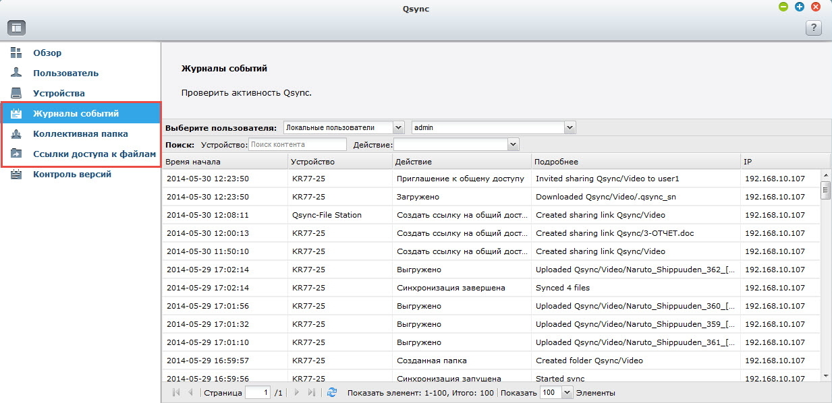Open Коллективная папка in the sidebar
This screenshot has height=403, width=832.
(81, 133)
